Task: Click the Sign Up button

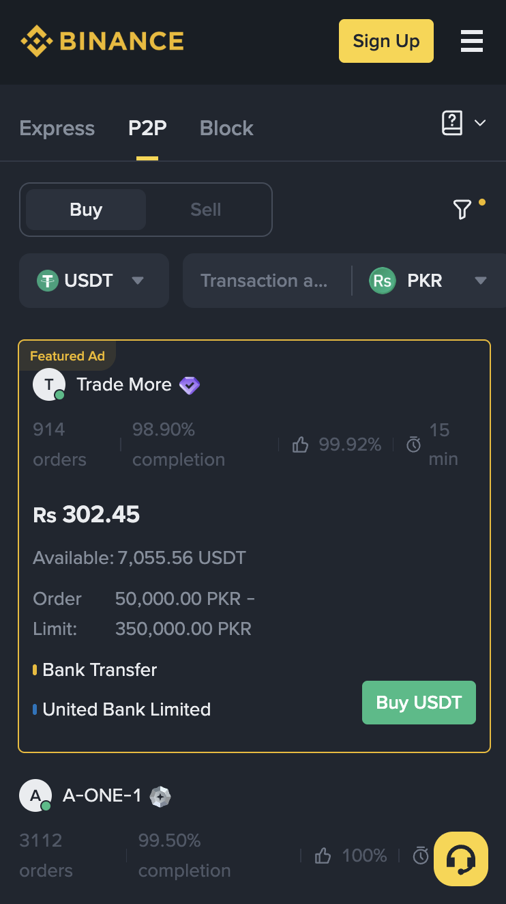Action: 386,41
